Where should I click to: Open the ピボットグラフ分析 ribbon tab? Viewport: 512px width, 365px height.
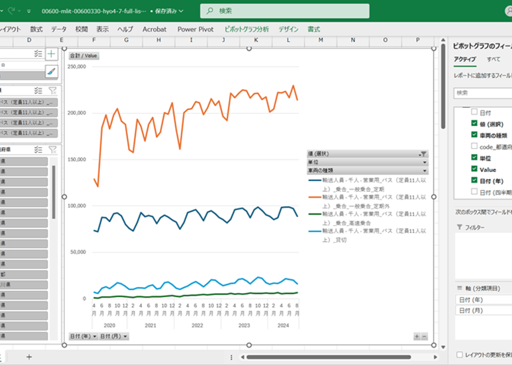click(x=247, y=29)
